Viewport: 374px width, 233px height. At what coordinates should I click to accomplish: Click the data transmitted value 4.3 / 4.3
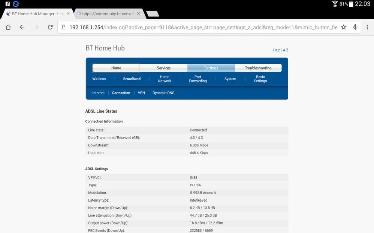(196, 138)
